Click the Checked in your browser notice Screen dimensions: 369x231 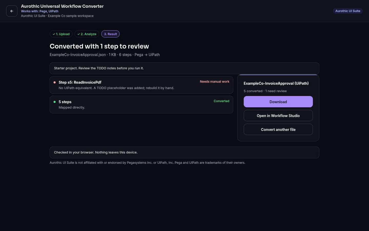tap(184, 152)
